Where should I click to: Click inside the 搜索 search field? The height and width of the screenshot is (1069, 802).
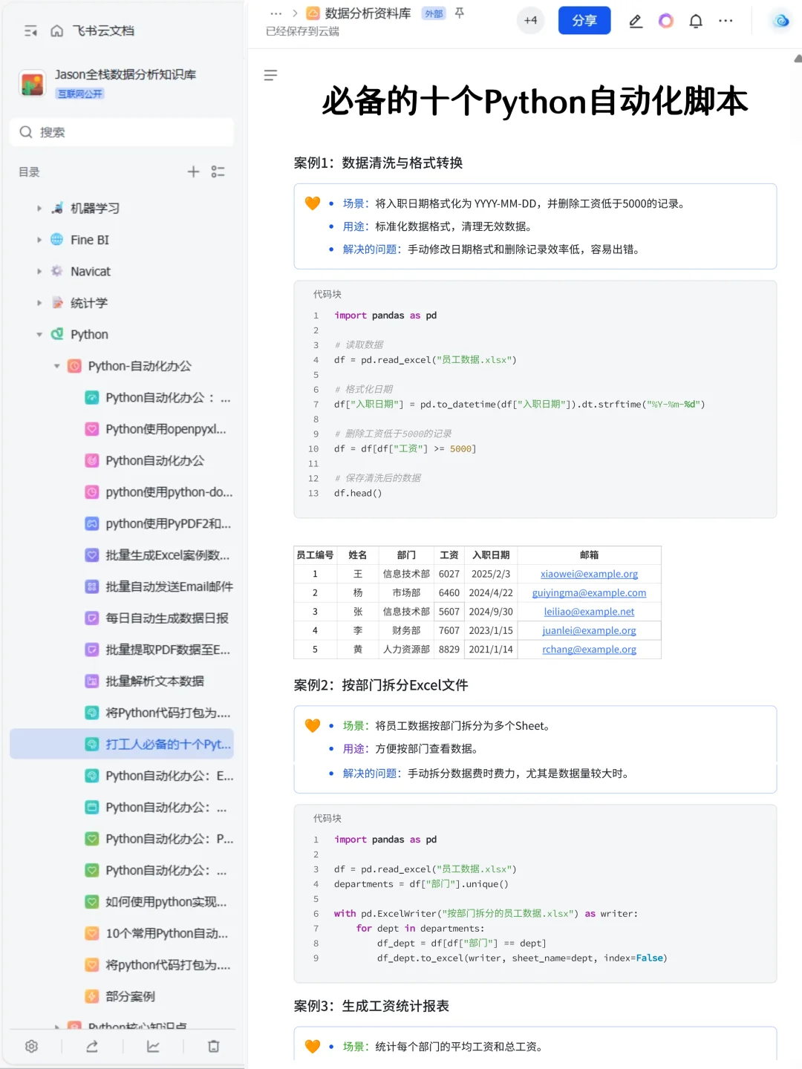click(x=121, y=132)
